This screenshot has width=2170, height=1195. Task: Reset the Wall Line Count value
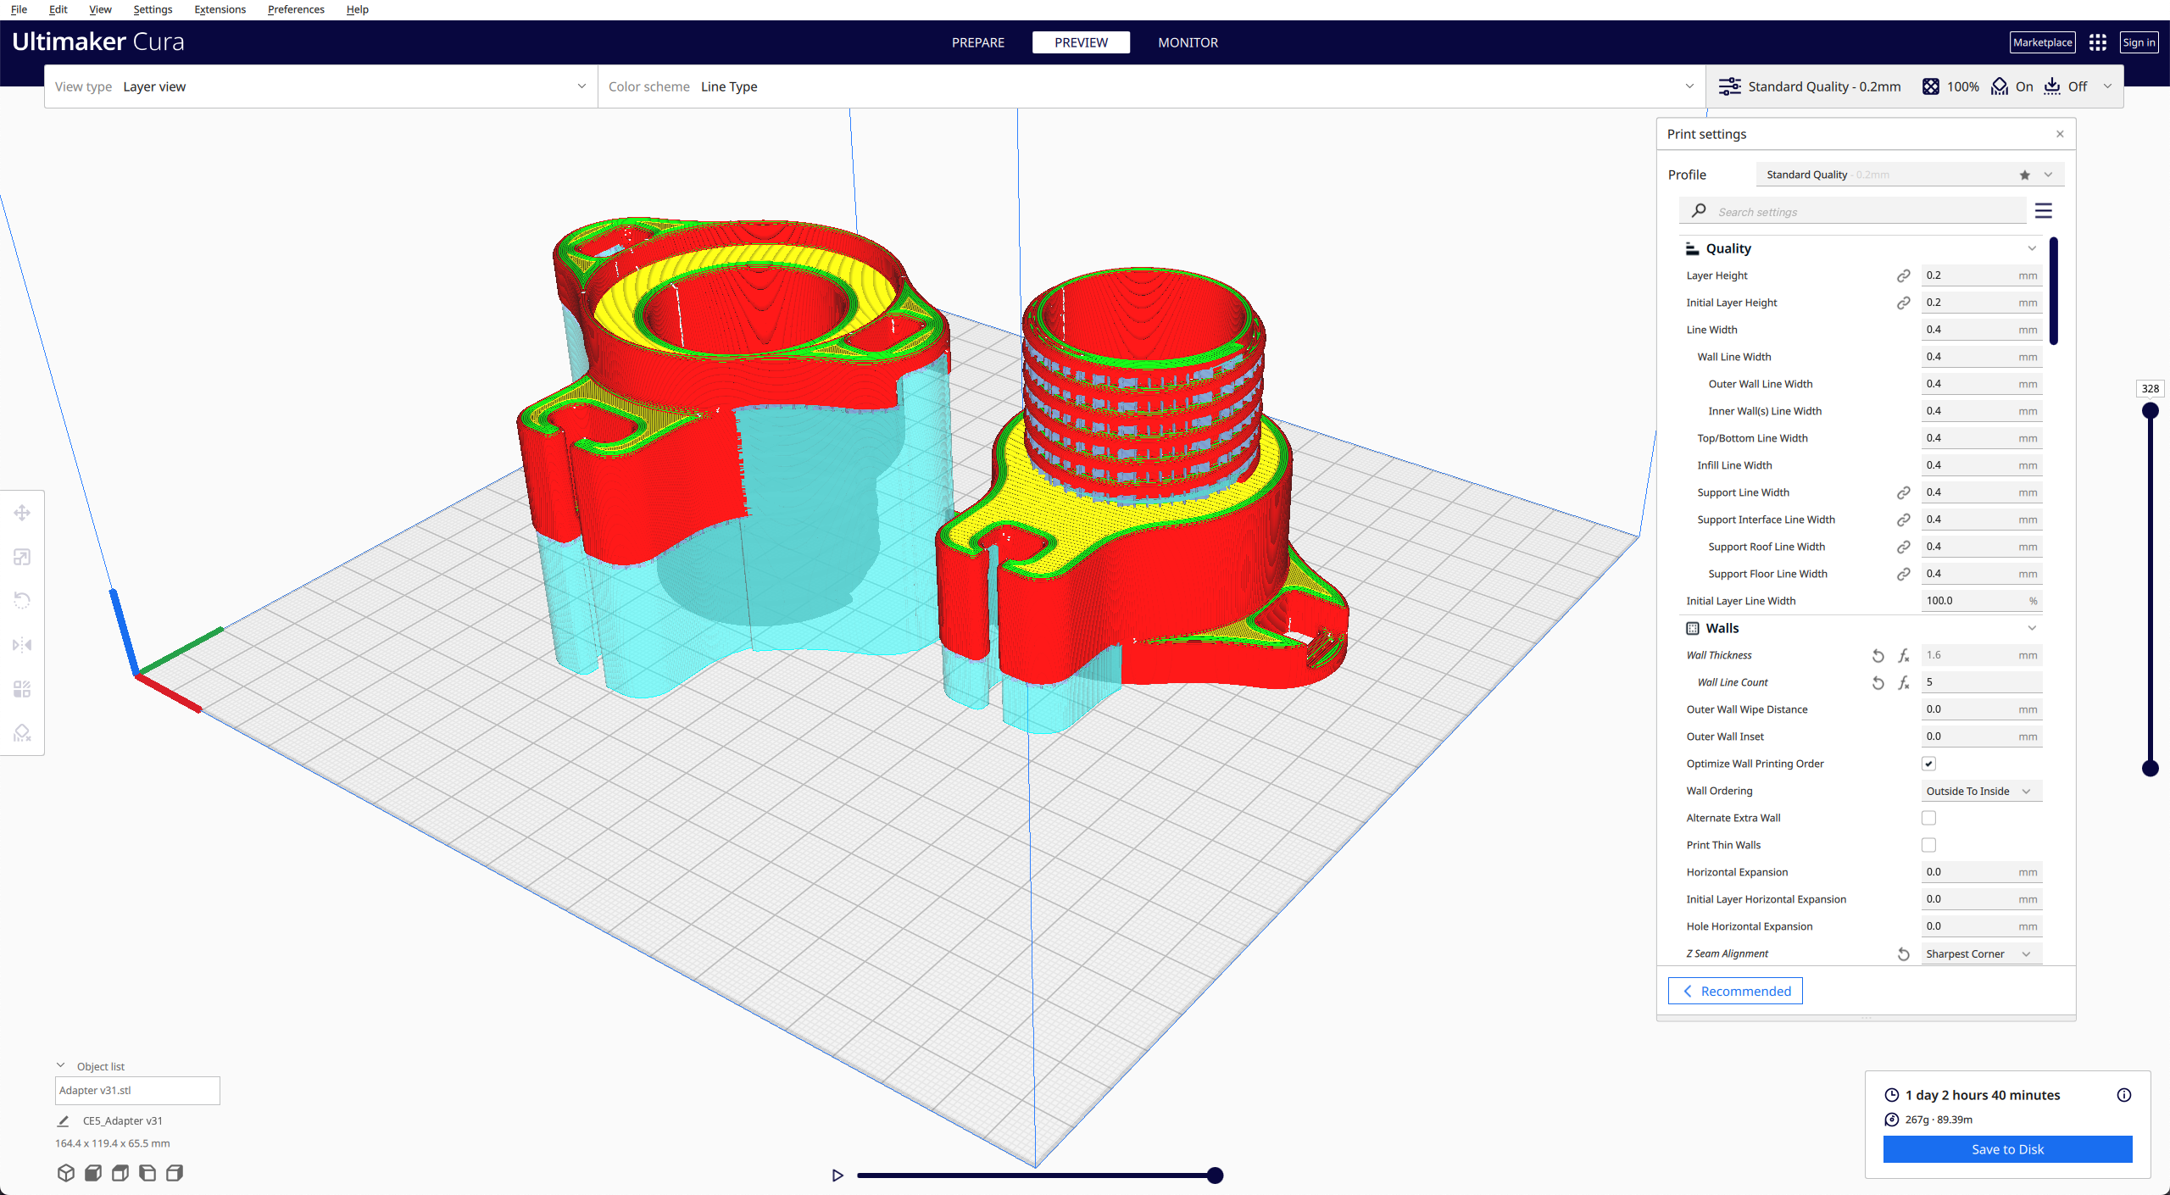tap(1878, 682)
